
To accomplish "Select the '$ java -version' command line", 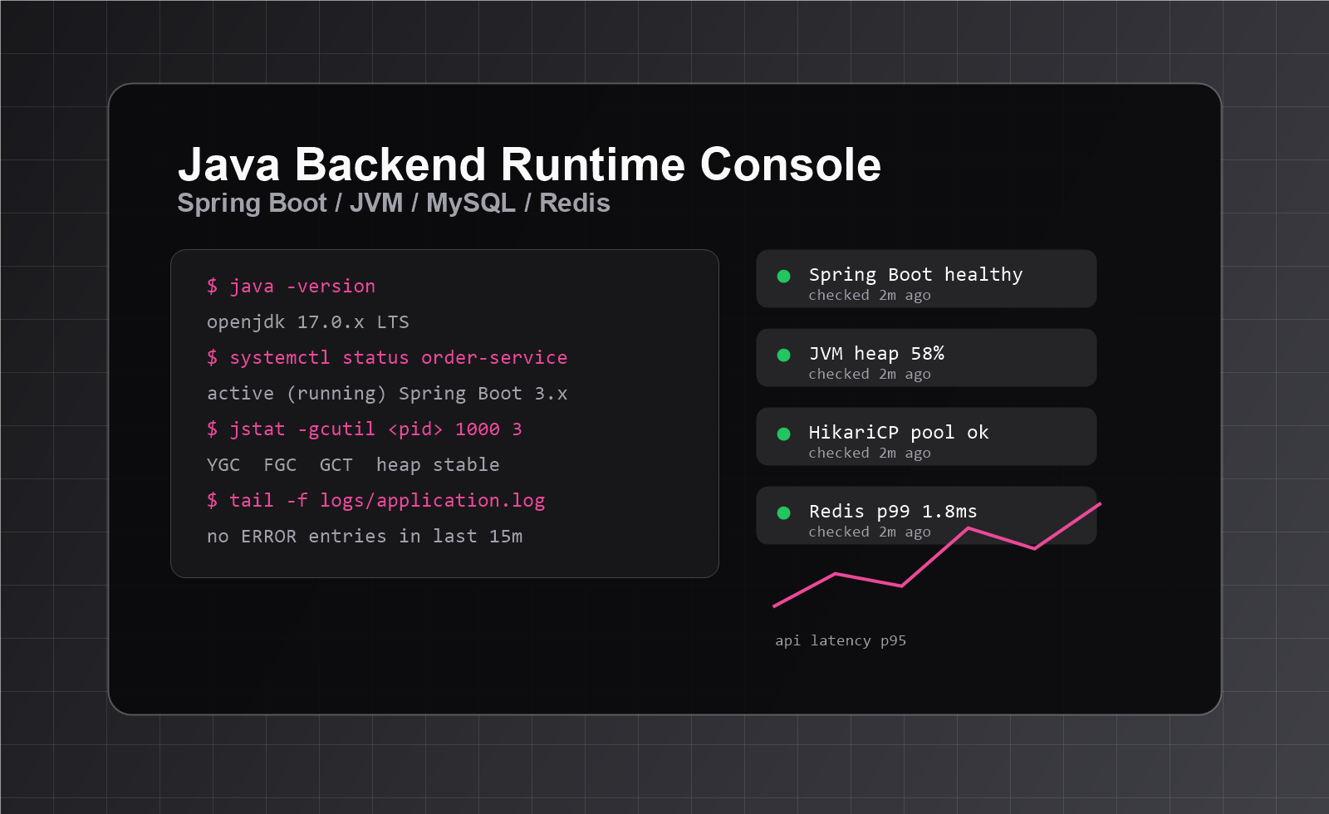I will coord(291,287).
